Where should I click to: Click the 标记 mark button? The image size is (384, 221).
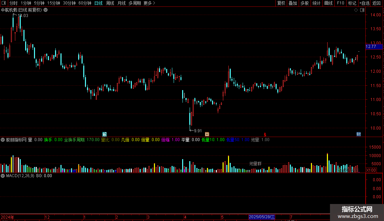point(352,3)
